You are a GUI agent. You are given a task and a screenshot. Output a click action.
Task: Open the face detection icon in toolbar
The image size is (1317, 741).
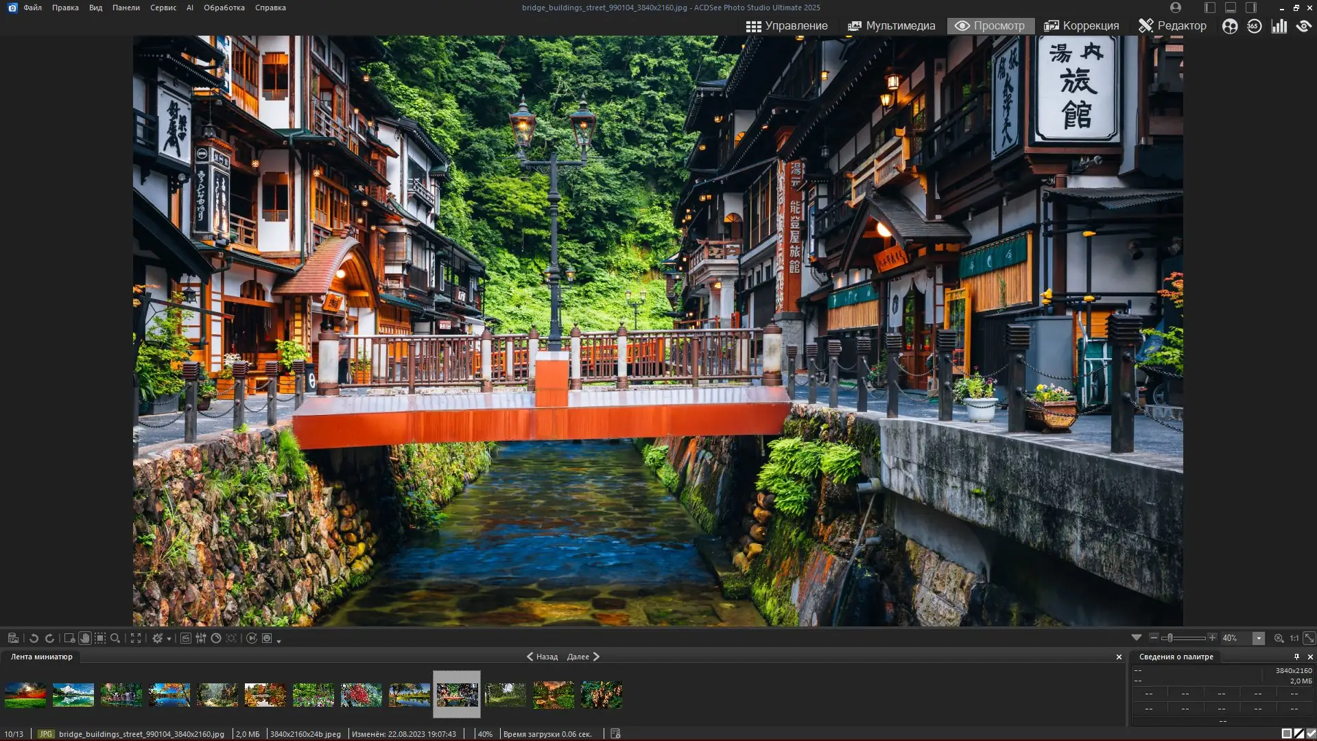[x=267, y=638]
